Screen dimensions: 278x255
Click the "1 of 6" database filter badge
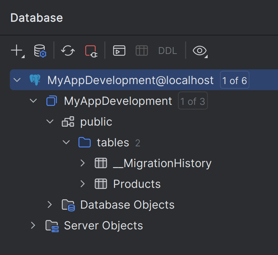pos(234,81)
